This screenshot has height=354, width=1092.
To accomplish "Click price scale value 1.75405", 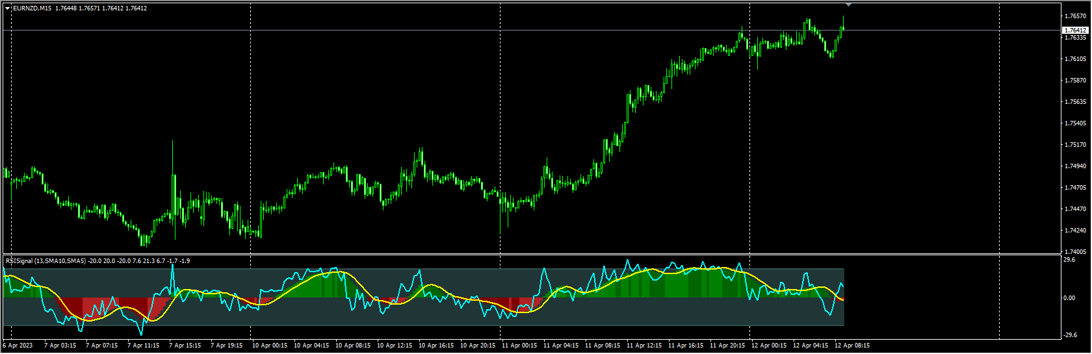I will tap(1075, 123).
